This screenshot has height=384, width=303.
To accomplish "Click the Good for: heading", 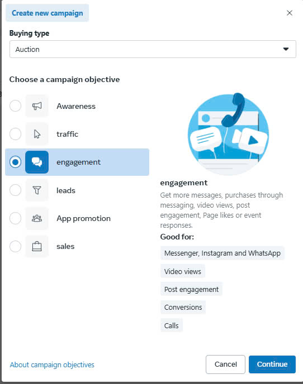I will 177,237.
